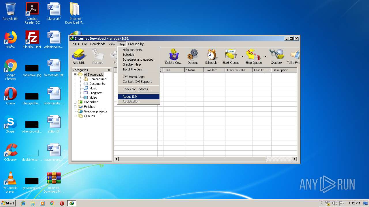
Task: Open the Scheduler clock icon
Action: coord(212,56)
